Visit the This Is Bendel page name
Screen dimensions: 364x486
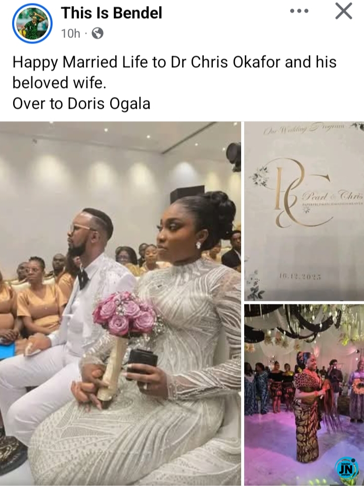click(112, 13)
